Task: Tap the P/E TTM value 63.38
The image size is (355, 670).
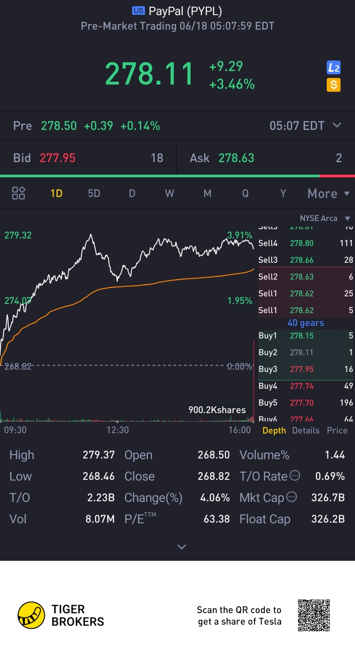Action: click(x=217, y=519)
